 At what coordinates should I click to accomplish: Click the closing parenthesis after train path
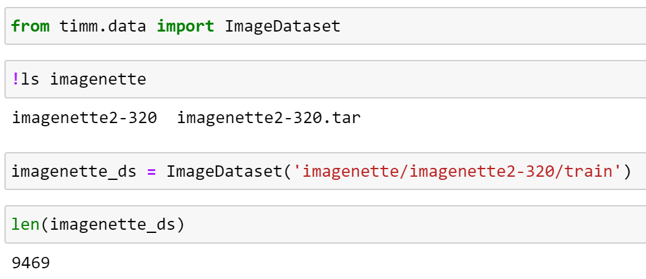tap(628, 171)
